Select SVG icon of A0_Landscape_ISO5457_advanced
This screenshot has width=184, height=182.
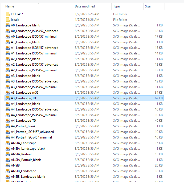(8, 31)
